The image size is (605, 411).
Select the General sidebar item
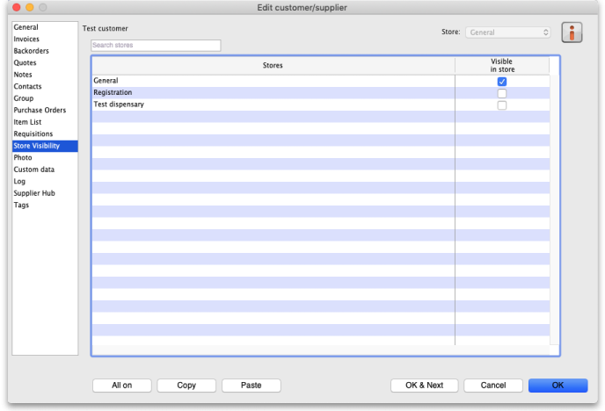(x=26, y=28)
